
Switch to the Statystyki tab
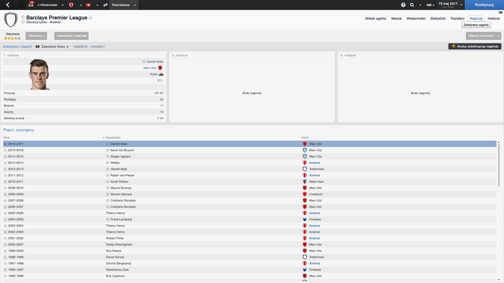(x=438, y=19)
